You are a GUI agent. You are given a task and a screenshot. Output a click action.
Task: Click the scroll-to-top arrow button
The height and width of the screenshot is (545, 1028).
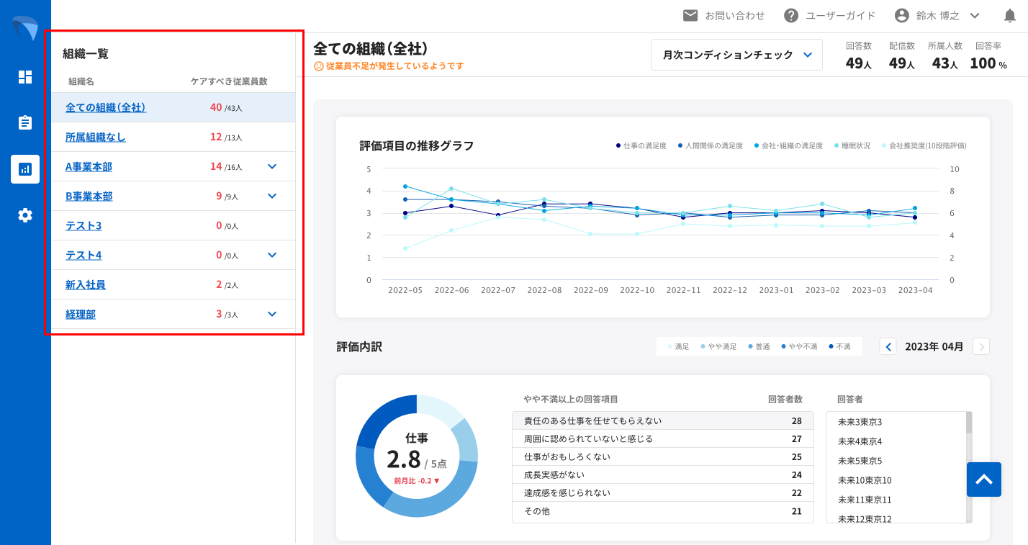(983, 479)
